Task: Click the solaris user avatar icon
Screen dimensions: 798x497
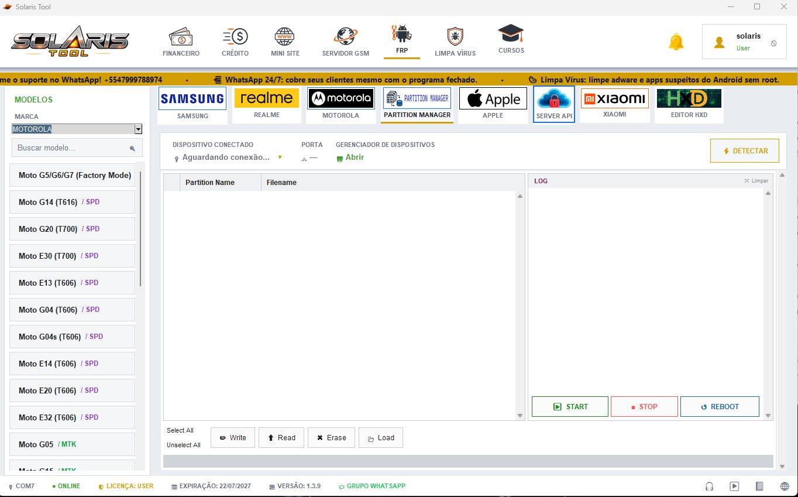Action: (x=720, y=43)
